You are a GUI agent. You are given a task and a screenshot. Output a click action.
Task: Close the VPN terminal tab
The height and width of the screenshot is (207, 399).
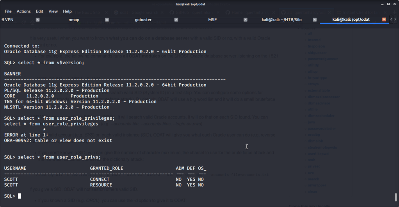[x=38, y=20]
